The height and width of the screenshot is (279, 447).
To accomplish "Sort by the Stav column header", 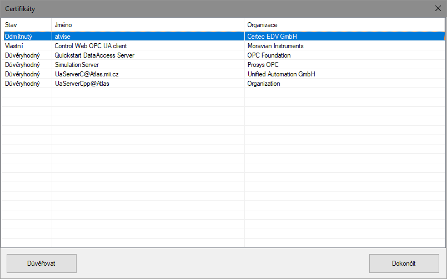I will (27, 25).
